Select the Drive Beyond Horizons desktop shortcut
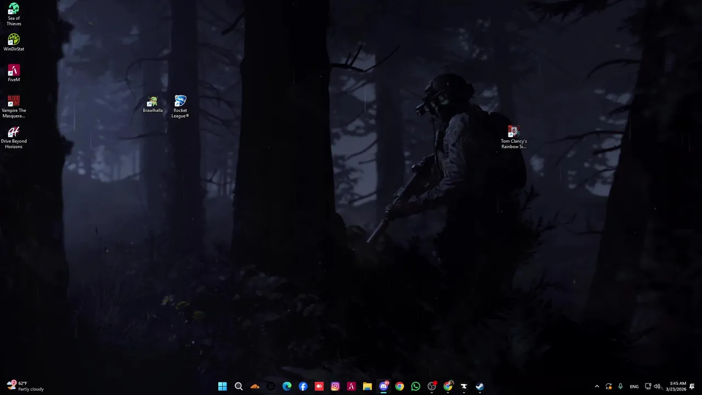This screenshot has width=702, height=395. (x=14, y=137)
